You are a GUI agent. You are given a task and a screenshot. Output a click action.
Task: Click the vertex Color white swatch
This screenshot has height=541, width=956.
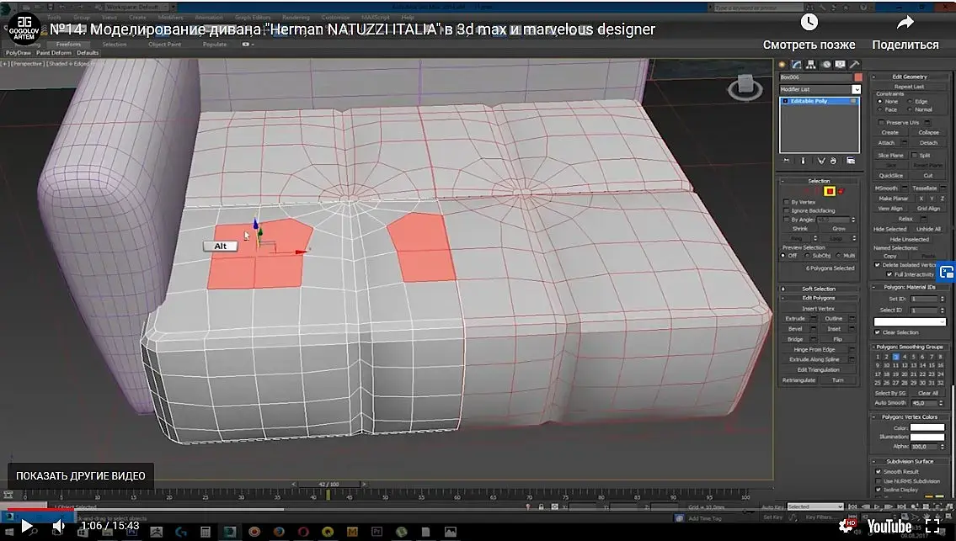click(x=927, y=427)
